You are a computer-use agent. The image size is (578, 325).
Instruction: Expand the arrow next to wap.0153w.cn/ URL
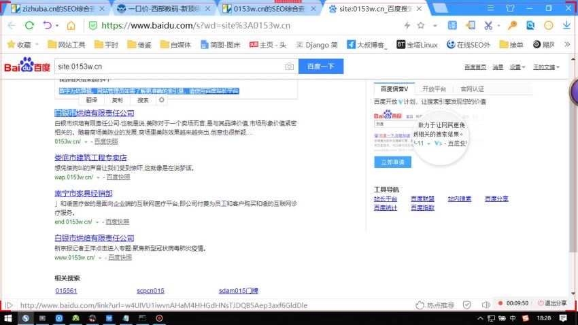click(x=98, y=177)
